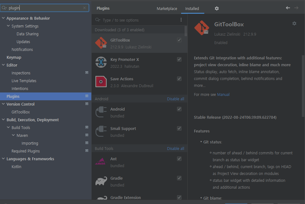Toggle the Android bundled plugin checkbox
The width and height of the screenshot is (305, 204).
coord(179,109)
